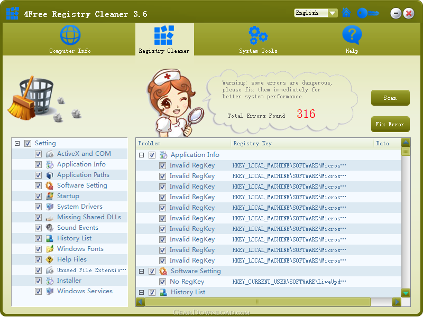
Task: Click the vertical scrollbar thumb in results
Action: pos(406,152)
